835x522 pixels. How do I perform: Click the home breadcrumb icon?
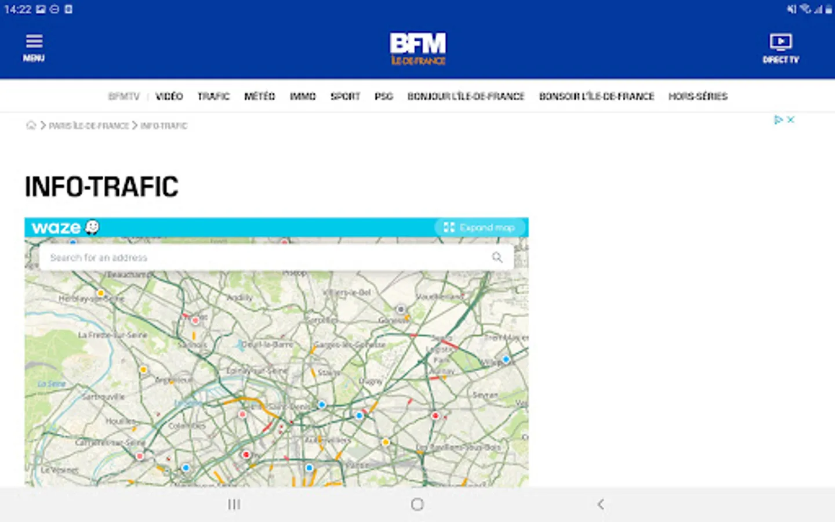[31, 125]
